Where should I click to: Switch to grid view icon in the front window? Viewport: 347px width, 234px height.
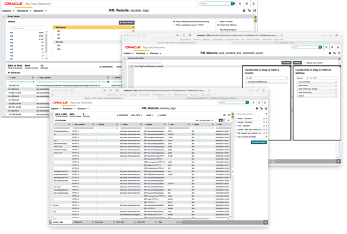click(220, 120)
